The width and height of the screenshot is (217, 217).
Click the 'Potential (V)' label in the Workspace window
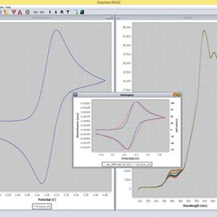(x=130, y=158)
